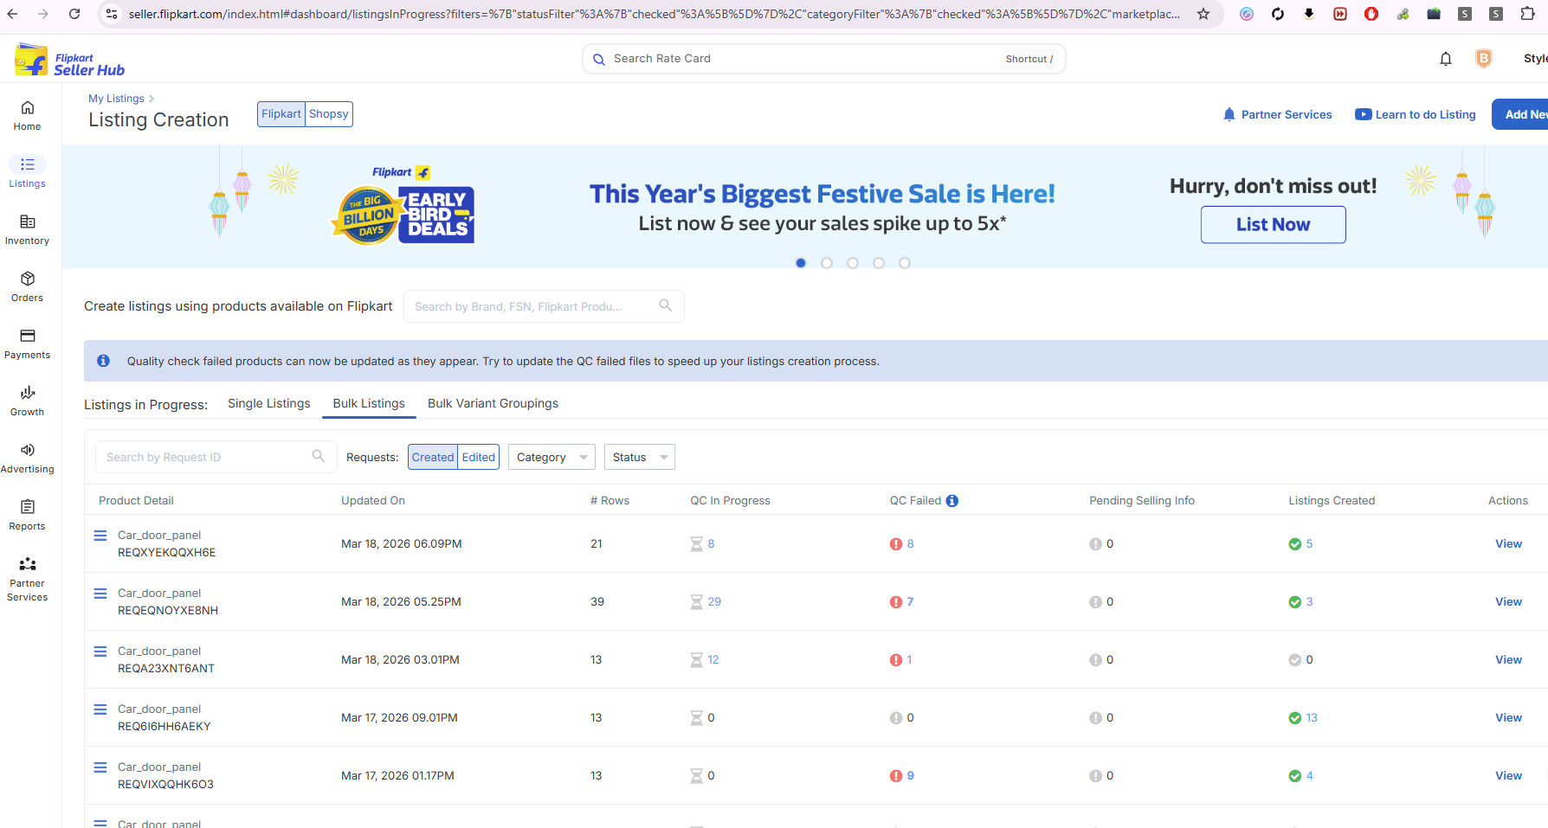The width and height of the screenshot is (1548, 828).
Task: Switch to Bulk Listings tab
Action: coord(369,403)
